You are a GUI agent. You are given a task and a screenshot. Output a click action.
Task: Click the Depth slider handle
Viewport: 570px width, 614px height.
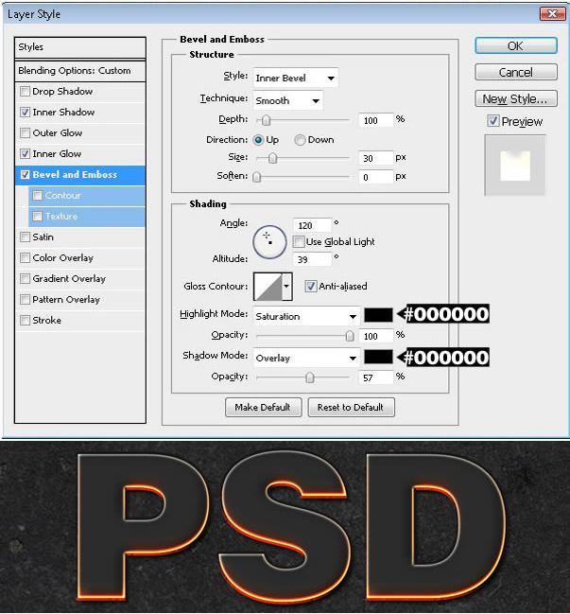pyautogui.click(x=266, y=120)
